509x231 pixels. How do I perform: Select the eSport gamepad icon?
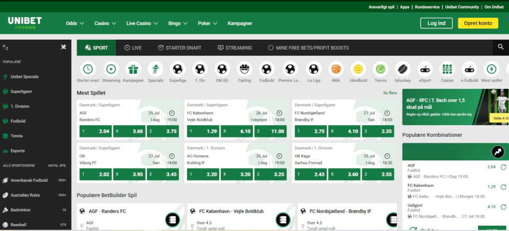pyautogui.click(x=425, y=69)
